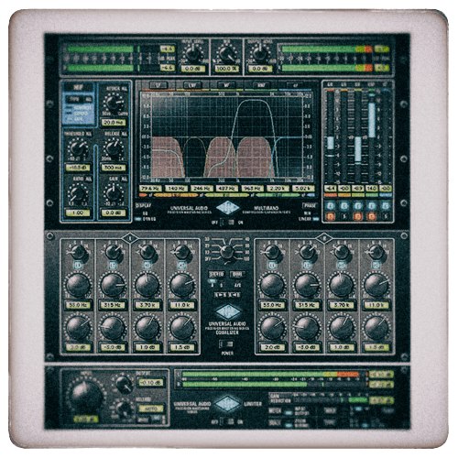
Task: Toggle the second band E enable button
Action: click(344, 205)
